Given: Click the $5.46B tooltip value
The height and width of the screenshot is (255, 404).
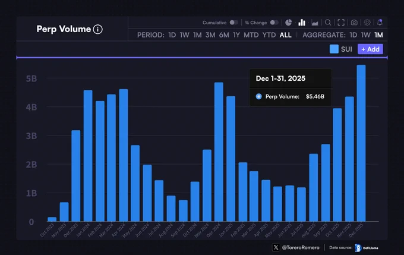Looking at the screenshot, I should click(x=315, y=96).
